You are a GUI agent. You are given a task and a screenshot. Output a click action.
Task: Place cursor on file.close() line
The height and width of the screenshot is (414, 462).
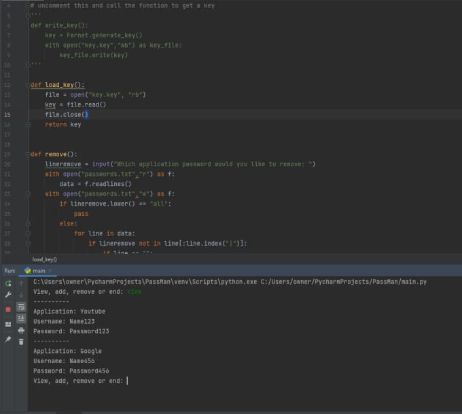pos(67,115)
